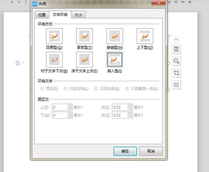
Task: Select the 嵌入型(I) inline wrapping icon
Action: pyautogui.click(x=115, y=60)
